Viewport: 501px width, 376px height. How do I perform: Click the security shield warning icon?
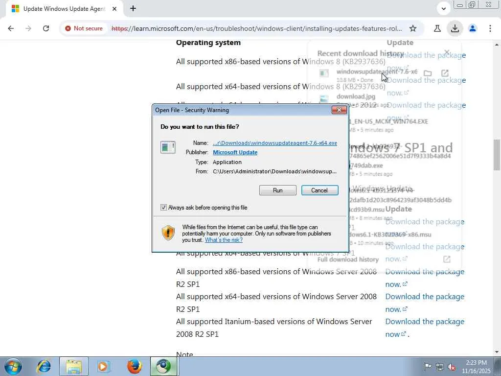click(168, 233)
